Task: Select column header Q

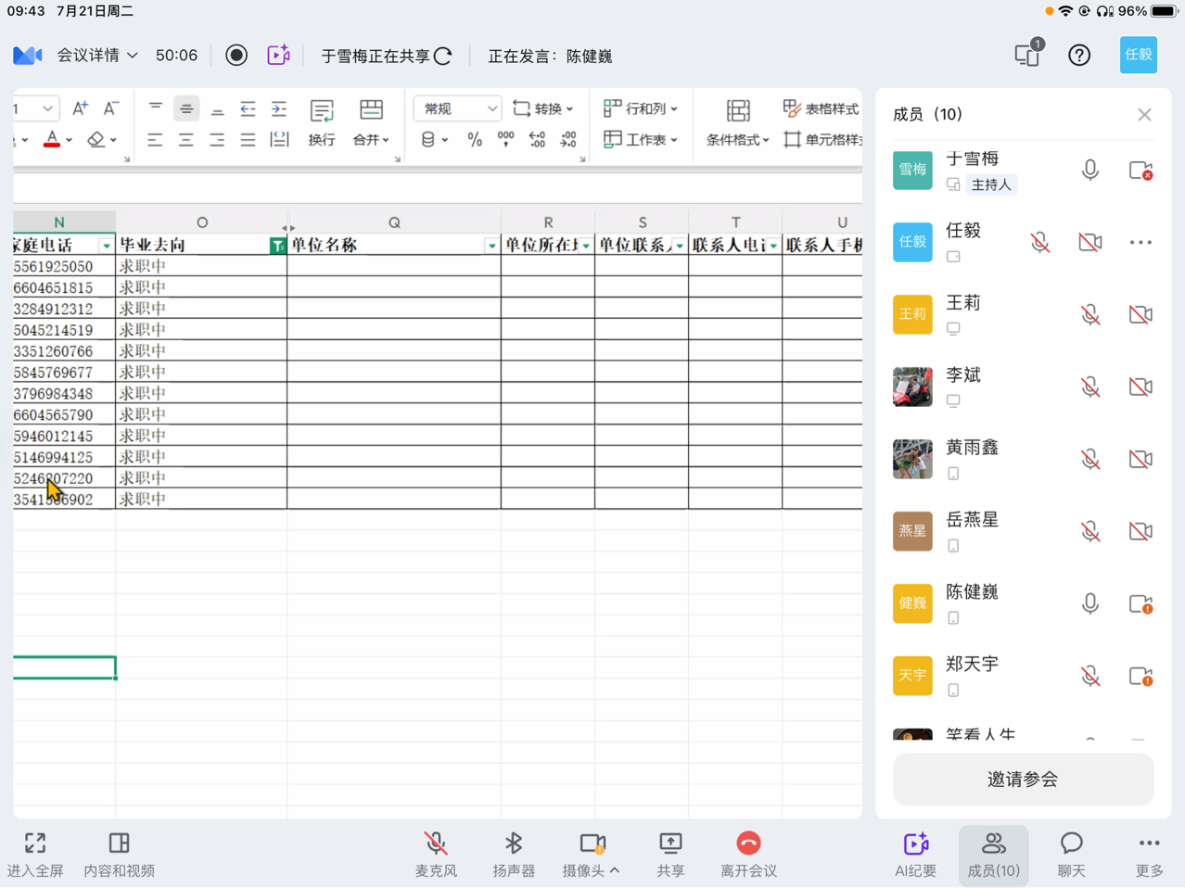Action: [x=394, y=222]
